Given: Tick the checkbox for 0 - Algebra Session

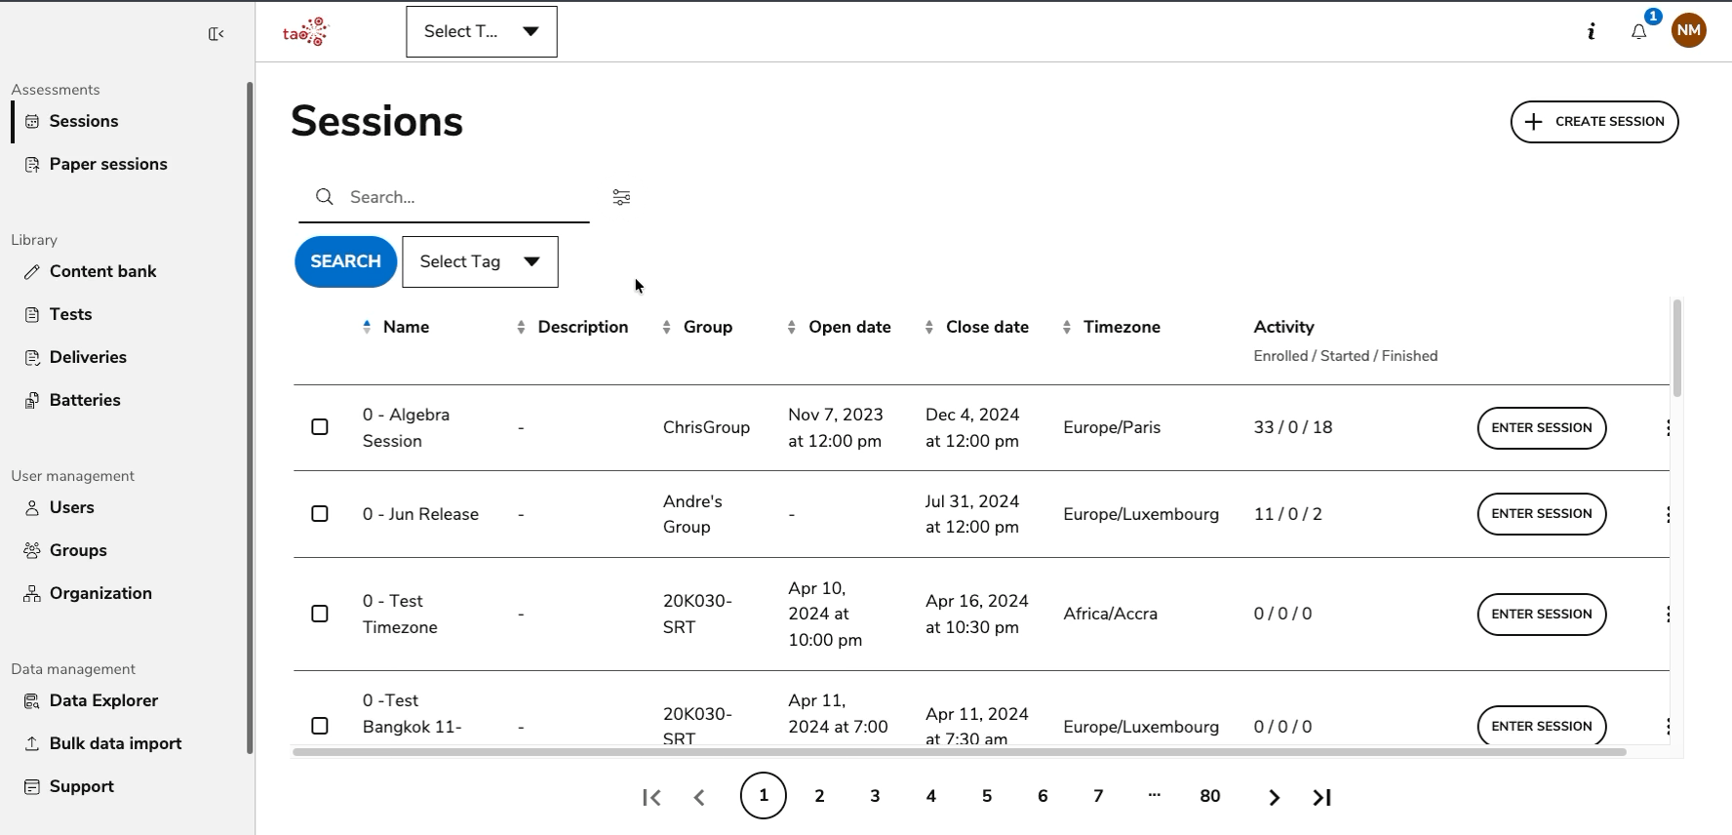Looking at the screenshot, I should (x=320, y=427).
